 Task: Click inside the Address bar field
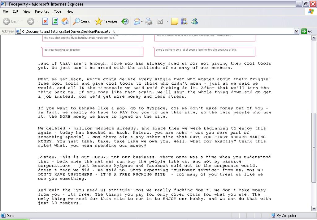[x=155, y=31]
